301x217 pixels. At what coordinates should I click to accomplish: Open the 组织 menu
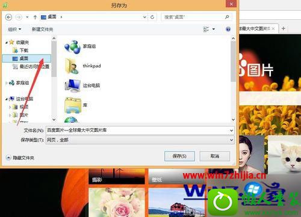coord(14,29)
